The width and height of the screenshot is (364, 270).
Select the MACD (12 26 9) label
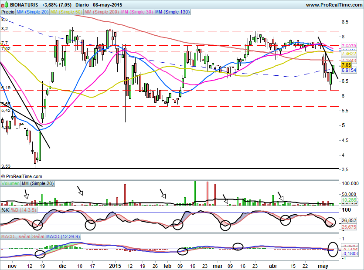(x=63, y=236)
